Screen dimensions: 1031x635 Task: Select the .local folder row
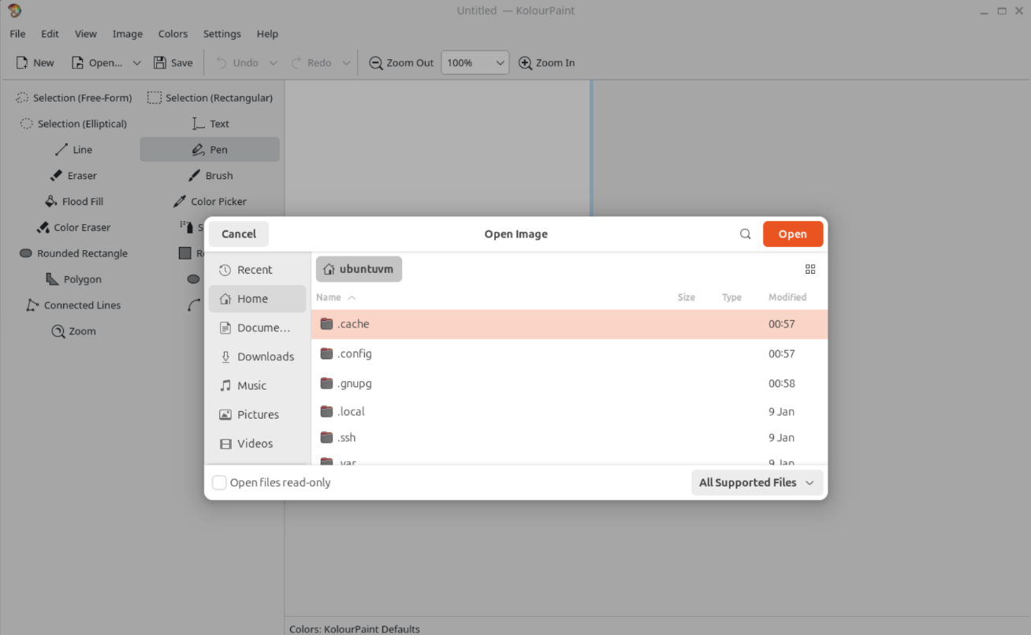569,412
